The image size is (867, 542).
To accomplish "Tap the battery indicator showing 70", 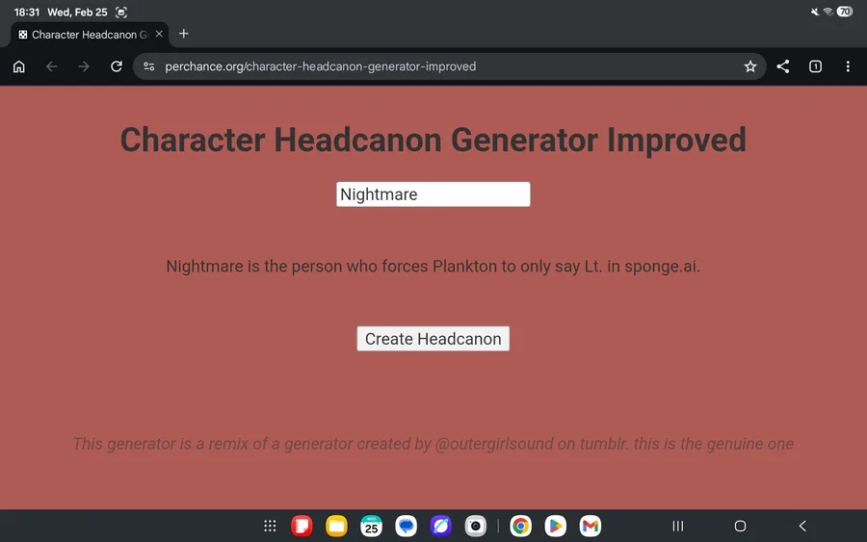I will [845, 12].
